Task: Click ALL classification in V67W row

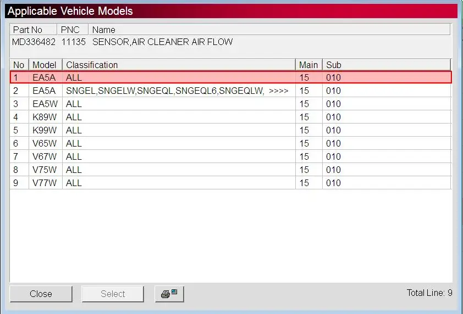Action: (x=74, y=156)
